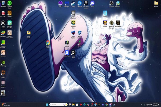Switch to Chrome on the taskbar
The image size is (161, 107).
tap(107, 105)
